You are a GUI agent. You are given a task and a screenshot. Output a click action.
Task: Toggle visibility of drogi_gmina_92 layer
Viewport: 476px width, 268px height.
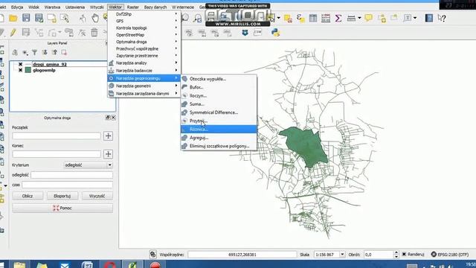20,64
